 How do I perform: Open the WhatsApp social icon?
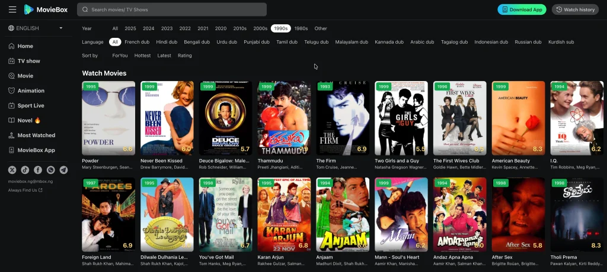(x=51, y=170)
